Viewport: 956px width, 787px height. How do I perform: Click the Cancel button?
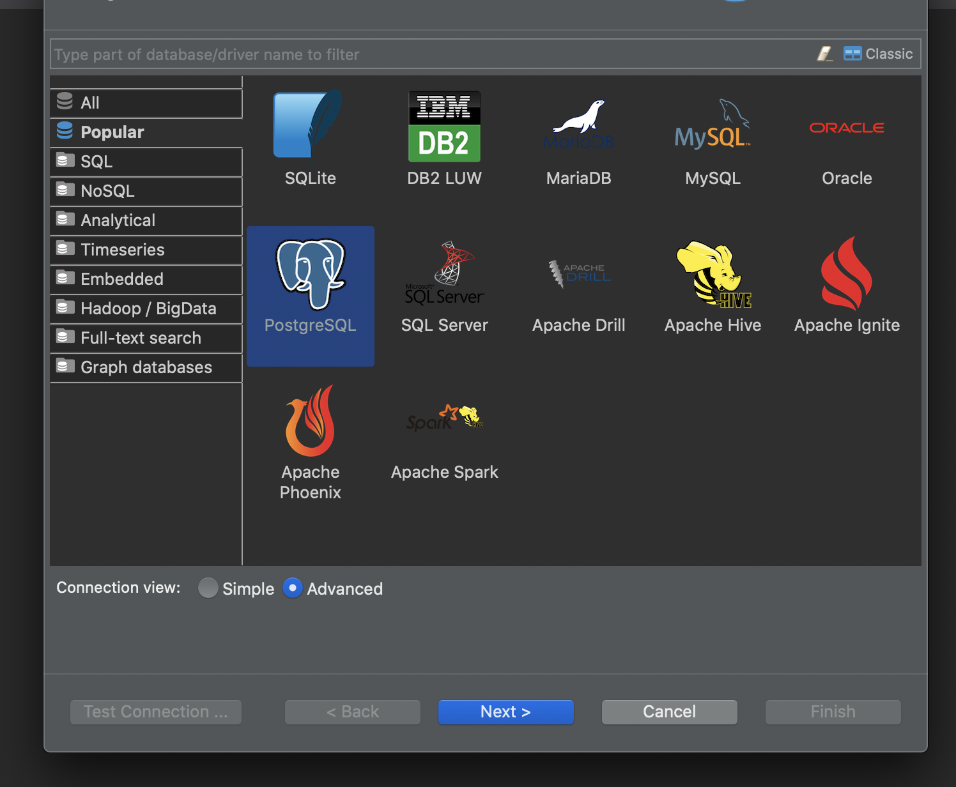tap(669, 712)
